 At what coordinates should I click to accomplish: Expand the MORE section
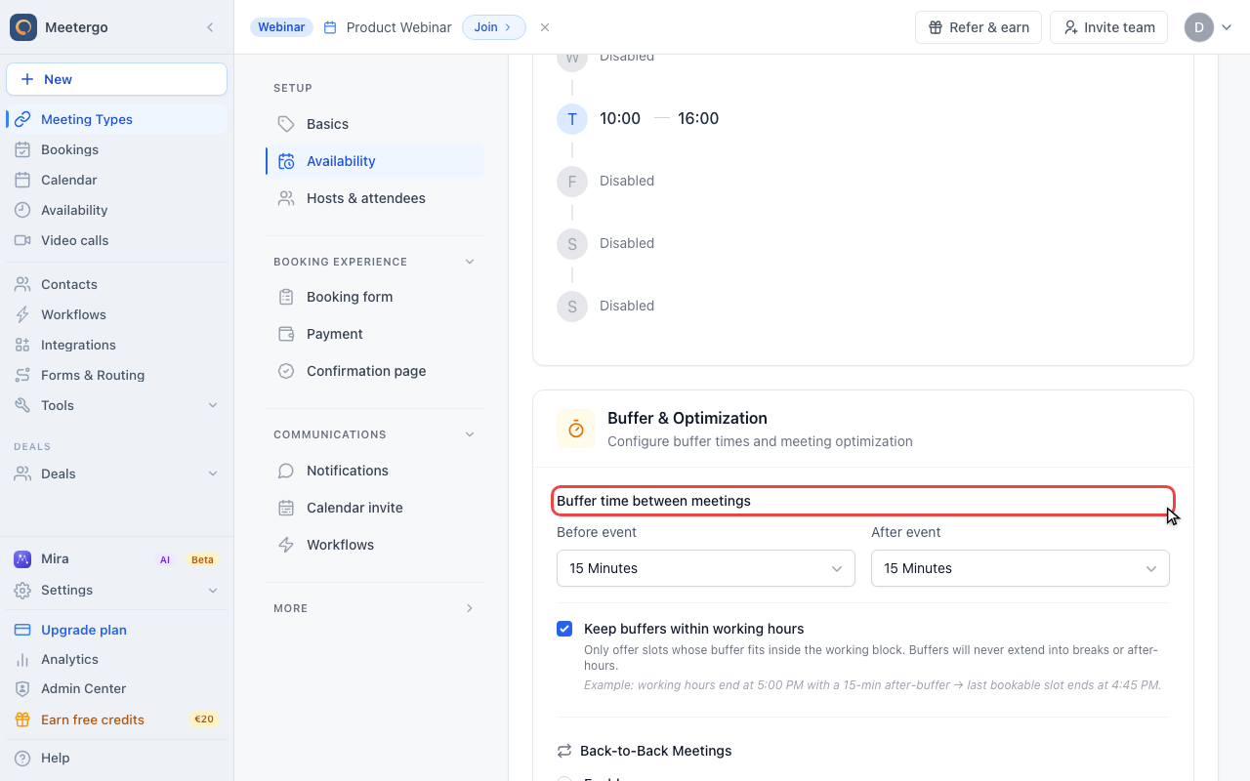pos(374,608)
